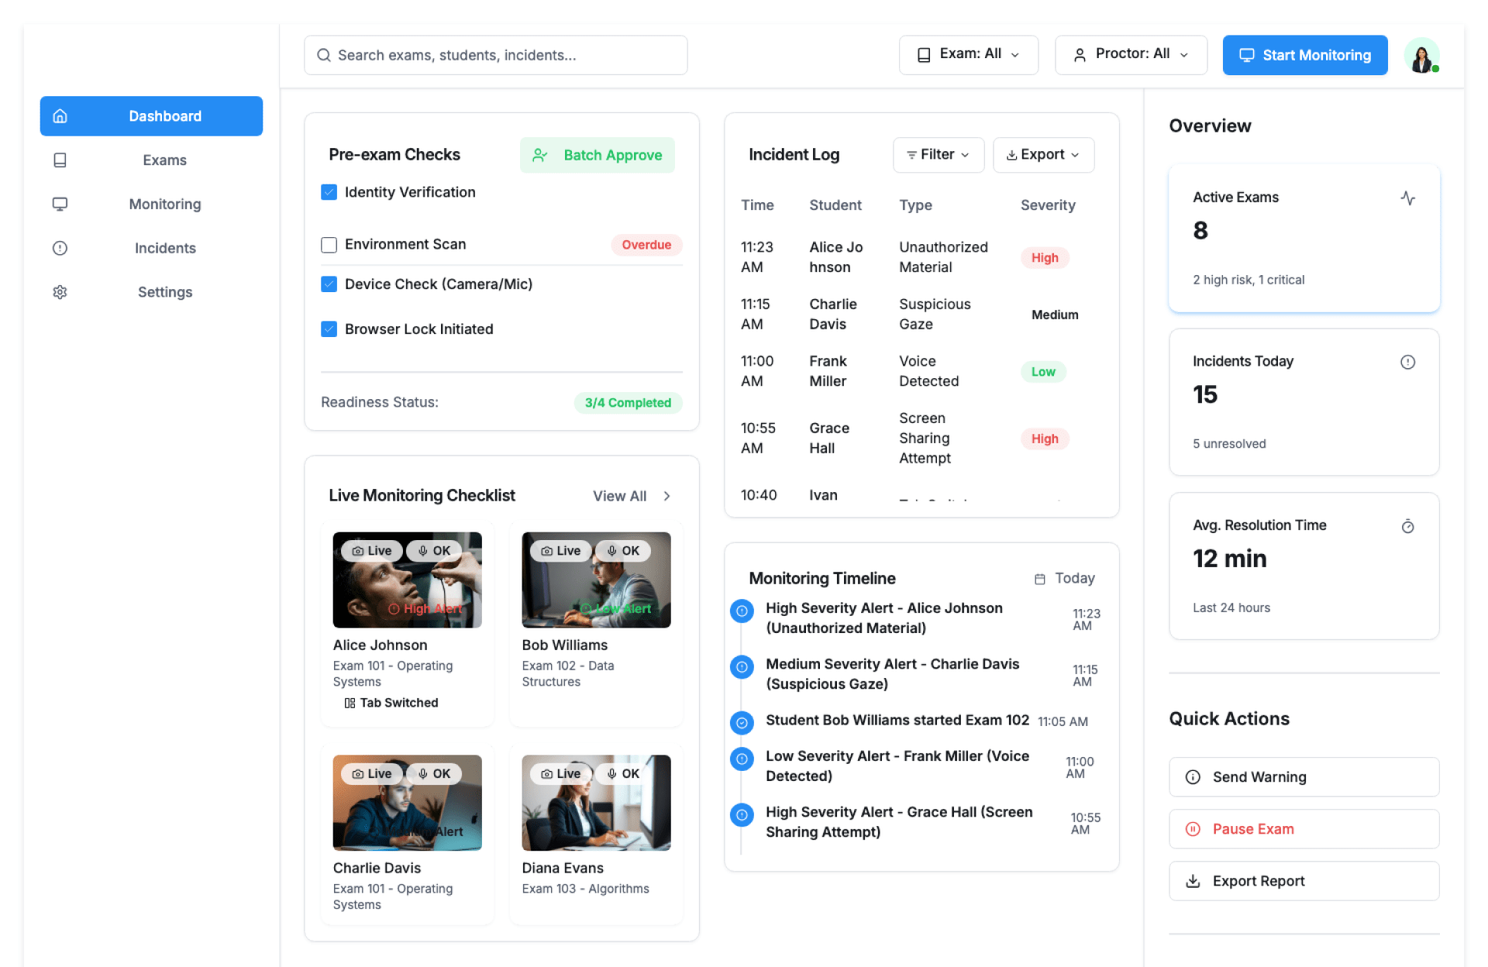Check the Environment Scan checkbox
Image resolution: width=1488 pixels, height=967 pixels.
tap(329, 245)
